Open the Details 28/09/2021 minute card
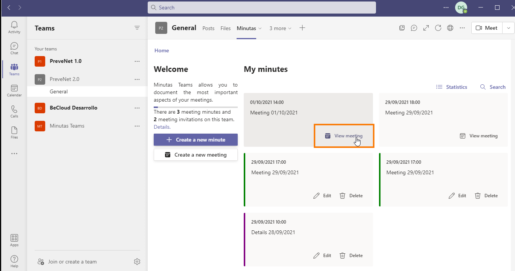The width and height of the screenshot is (515, 271). pos(308,239)
